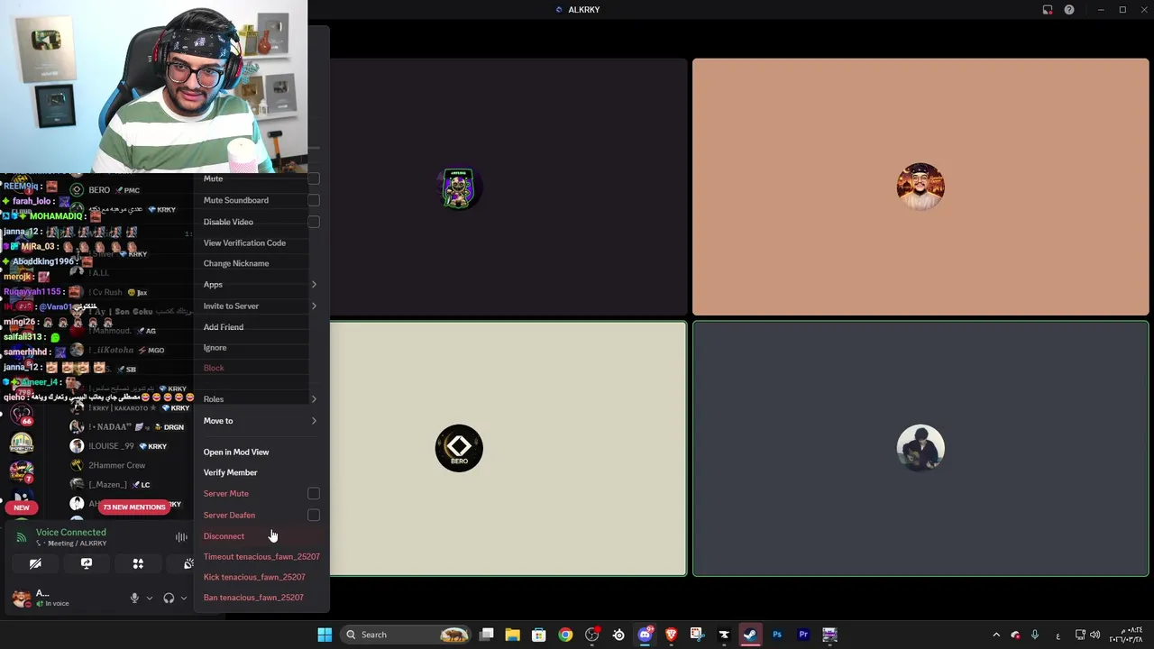Open server icon with 7 badge

(22, 471)
